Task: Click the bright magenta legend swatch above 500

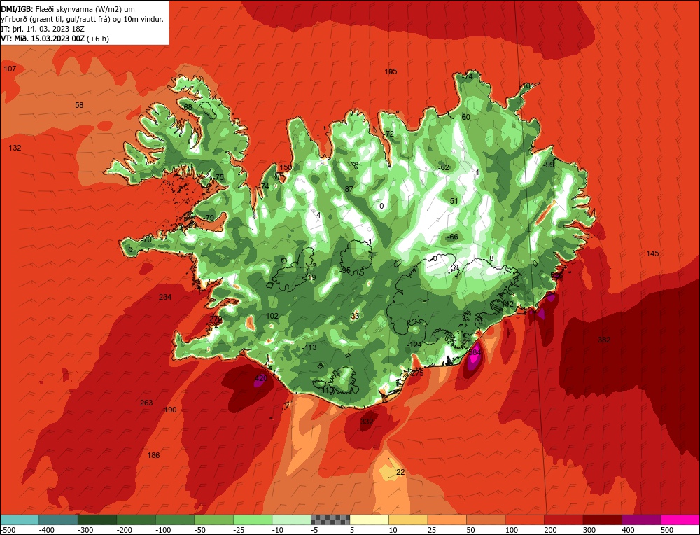Action: tap(680, 520)
